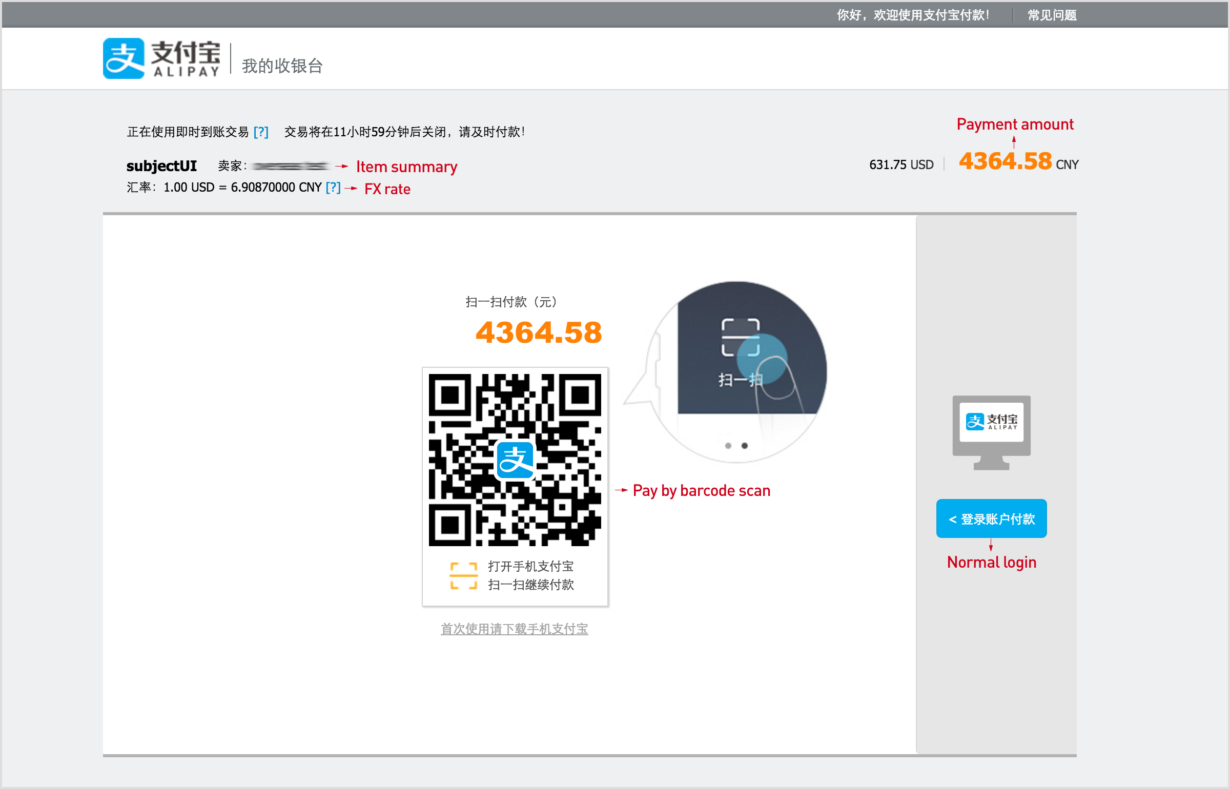Screen dimensions: 1230x789
Task: Click the second carousel dot under illustration
Action: click(x=745, y=446)
